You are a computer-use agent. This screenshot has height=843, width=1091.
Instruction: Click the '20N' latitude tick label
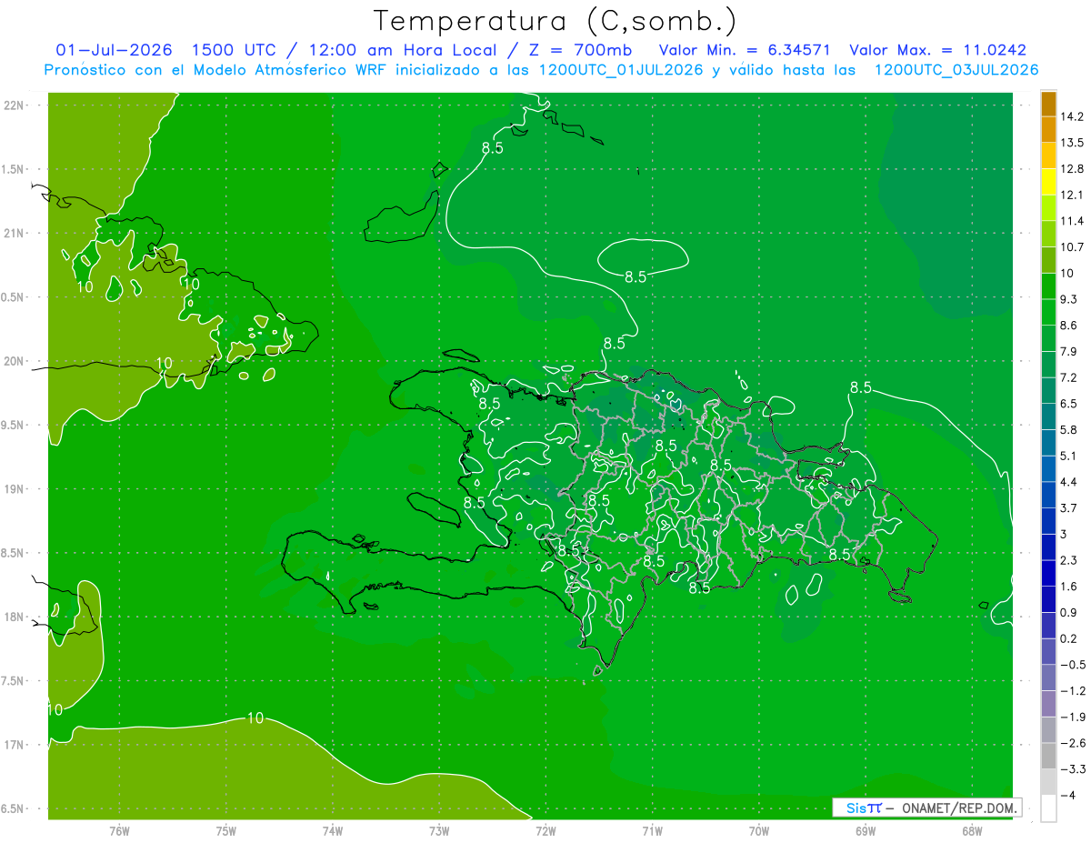(x=15, y=361)
